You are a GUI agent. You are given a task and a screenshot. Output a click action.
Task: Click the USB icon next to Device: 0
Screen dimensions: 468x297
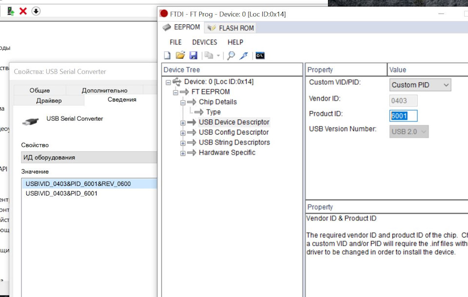tap(177, 81)
